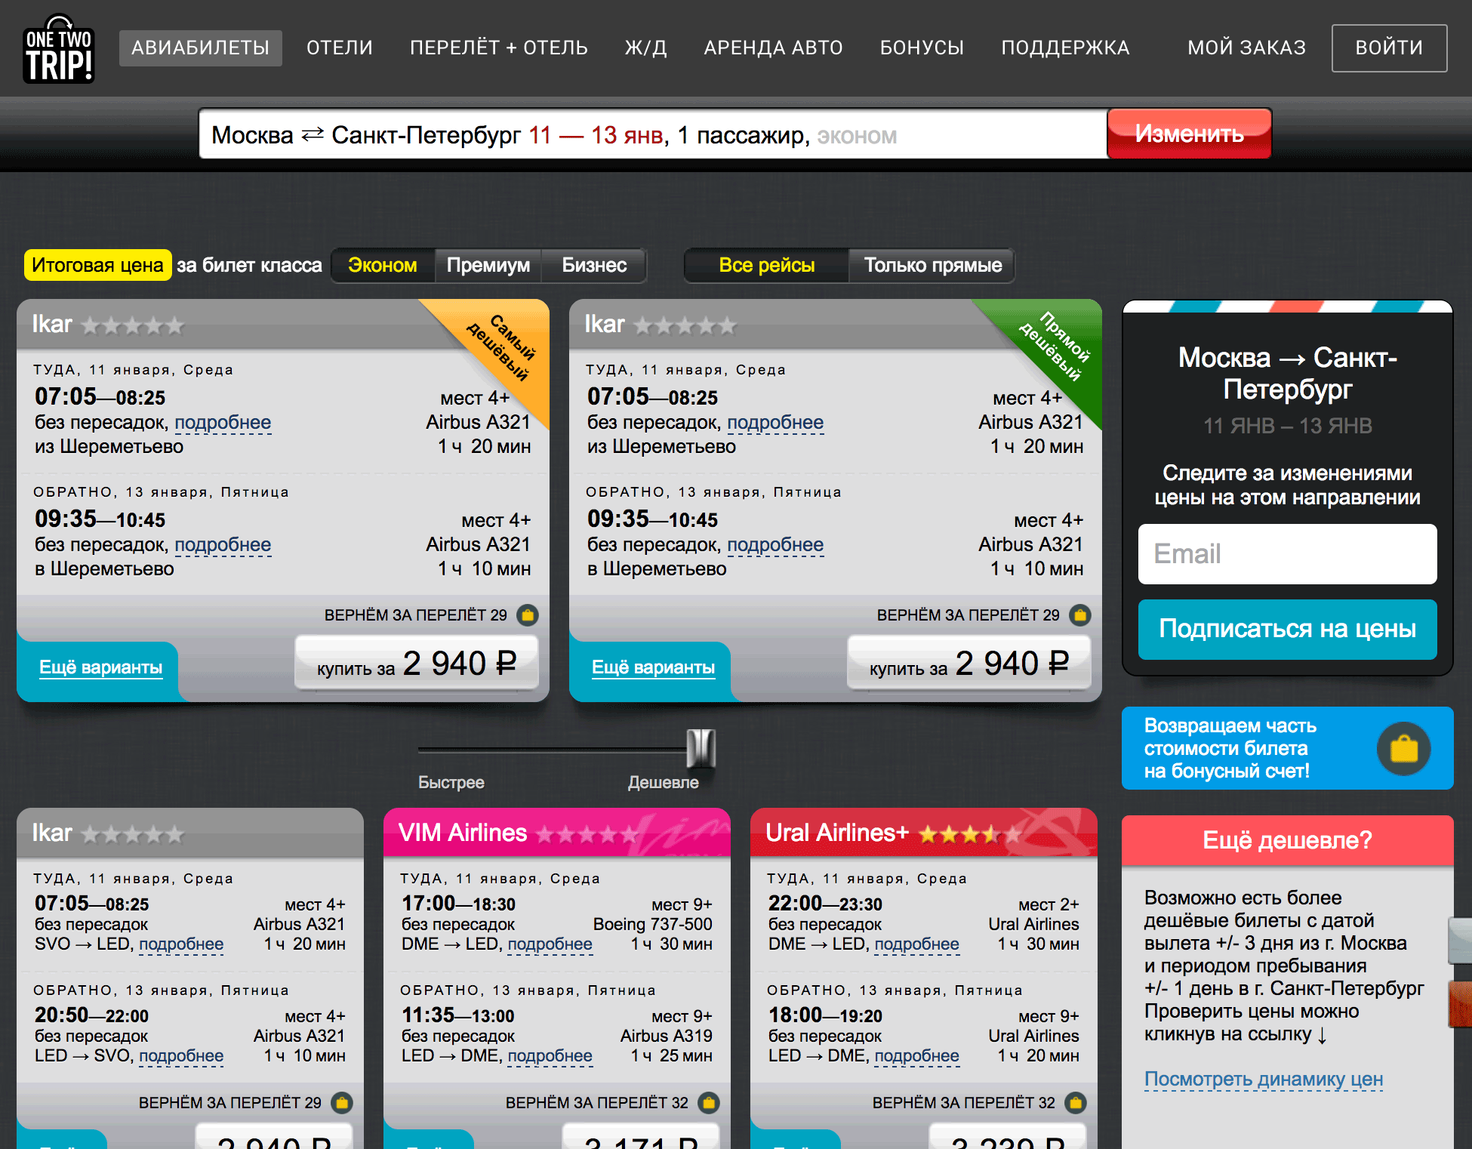Select Премиум ticket class
The image size is (1472, 1149).
click(x=488, y=265)
